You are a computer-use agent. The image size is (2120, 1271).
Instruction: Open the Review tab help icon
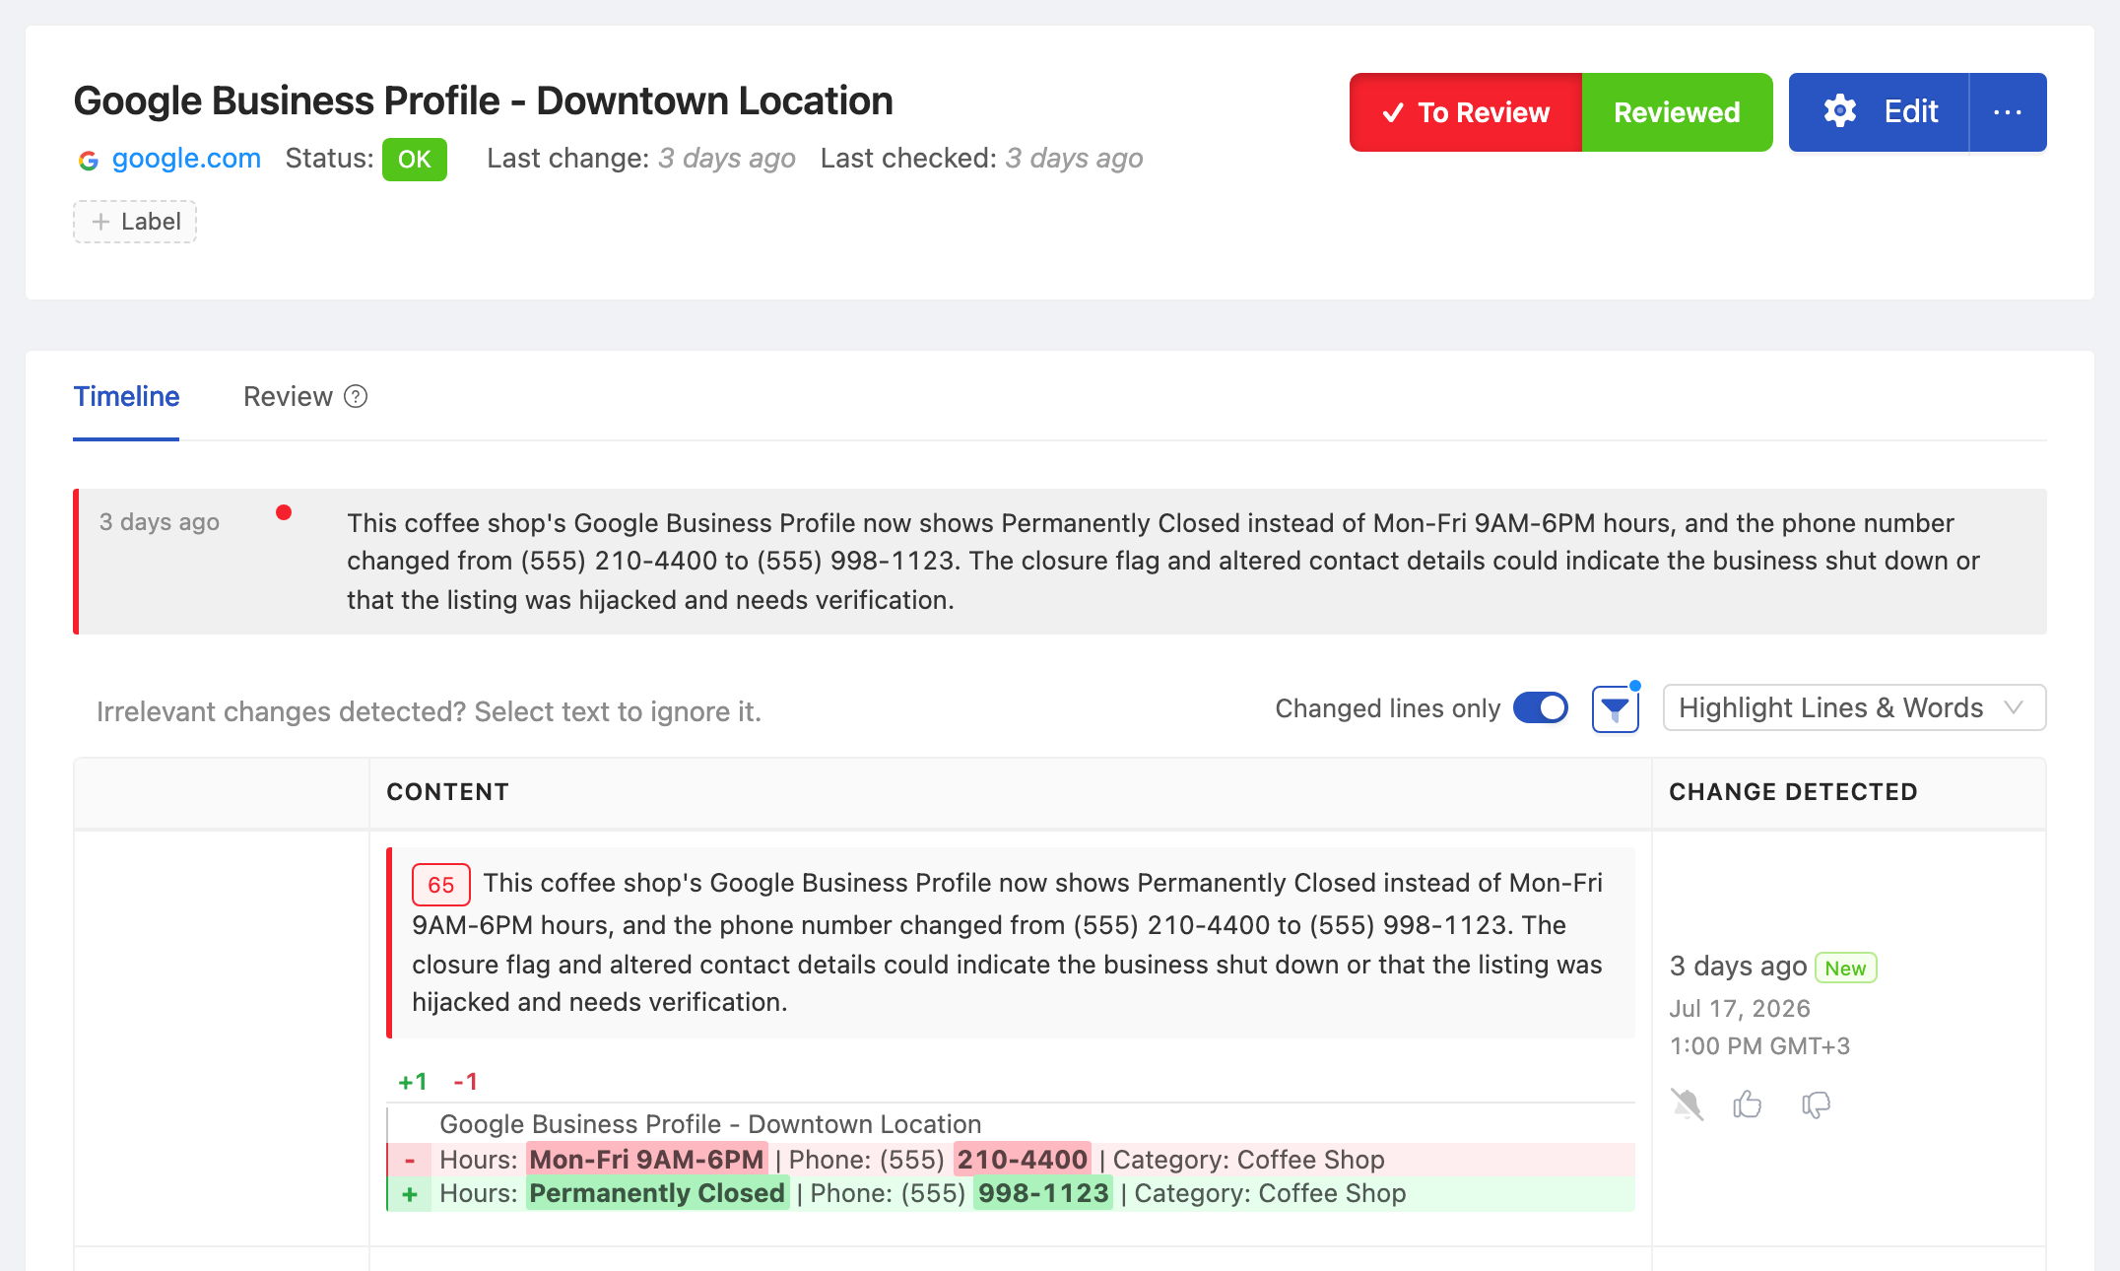(x=356, y=396)
